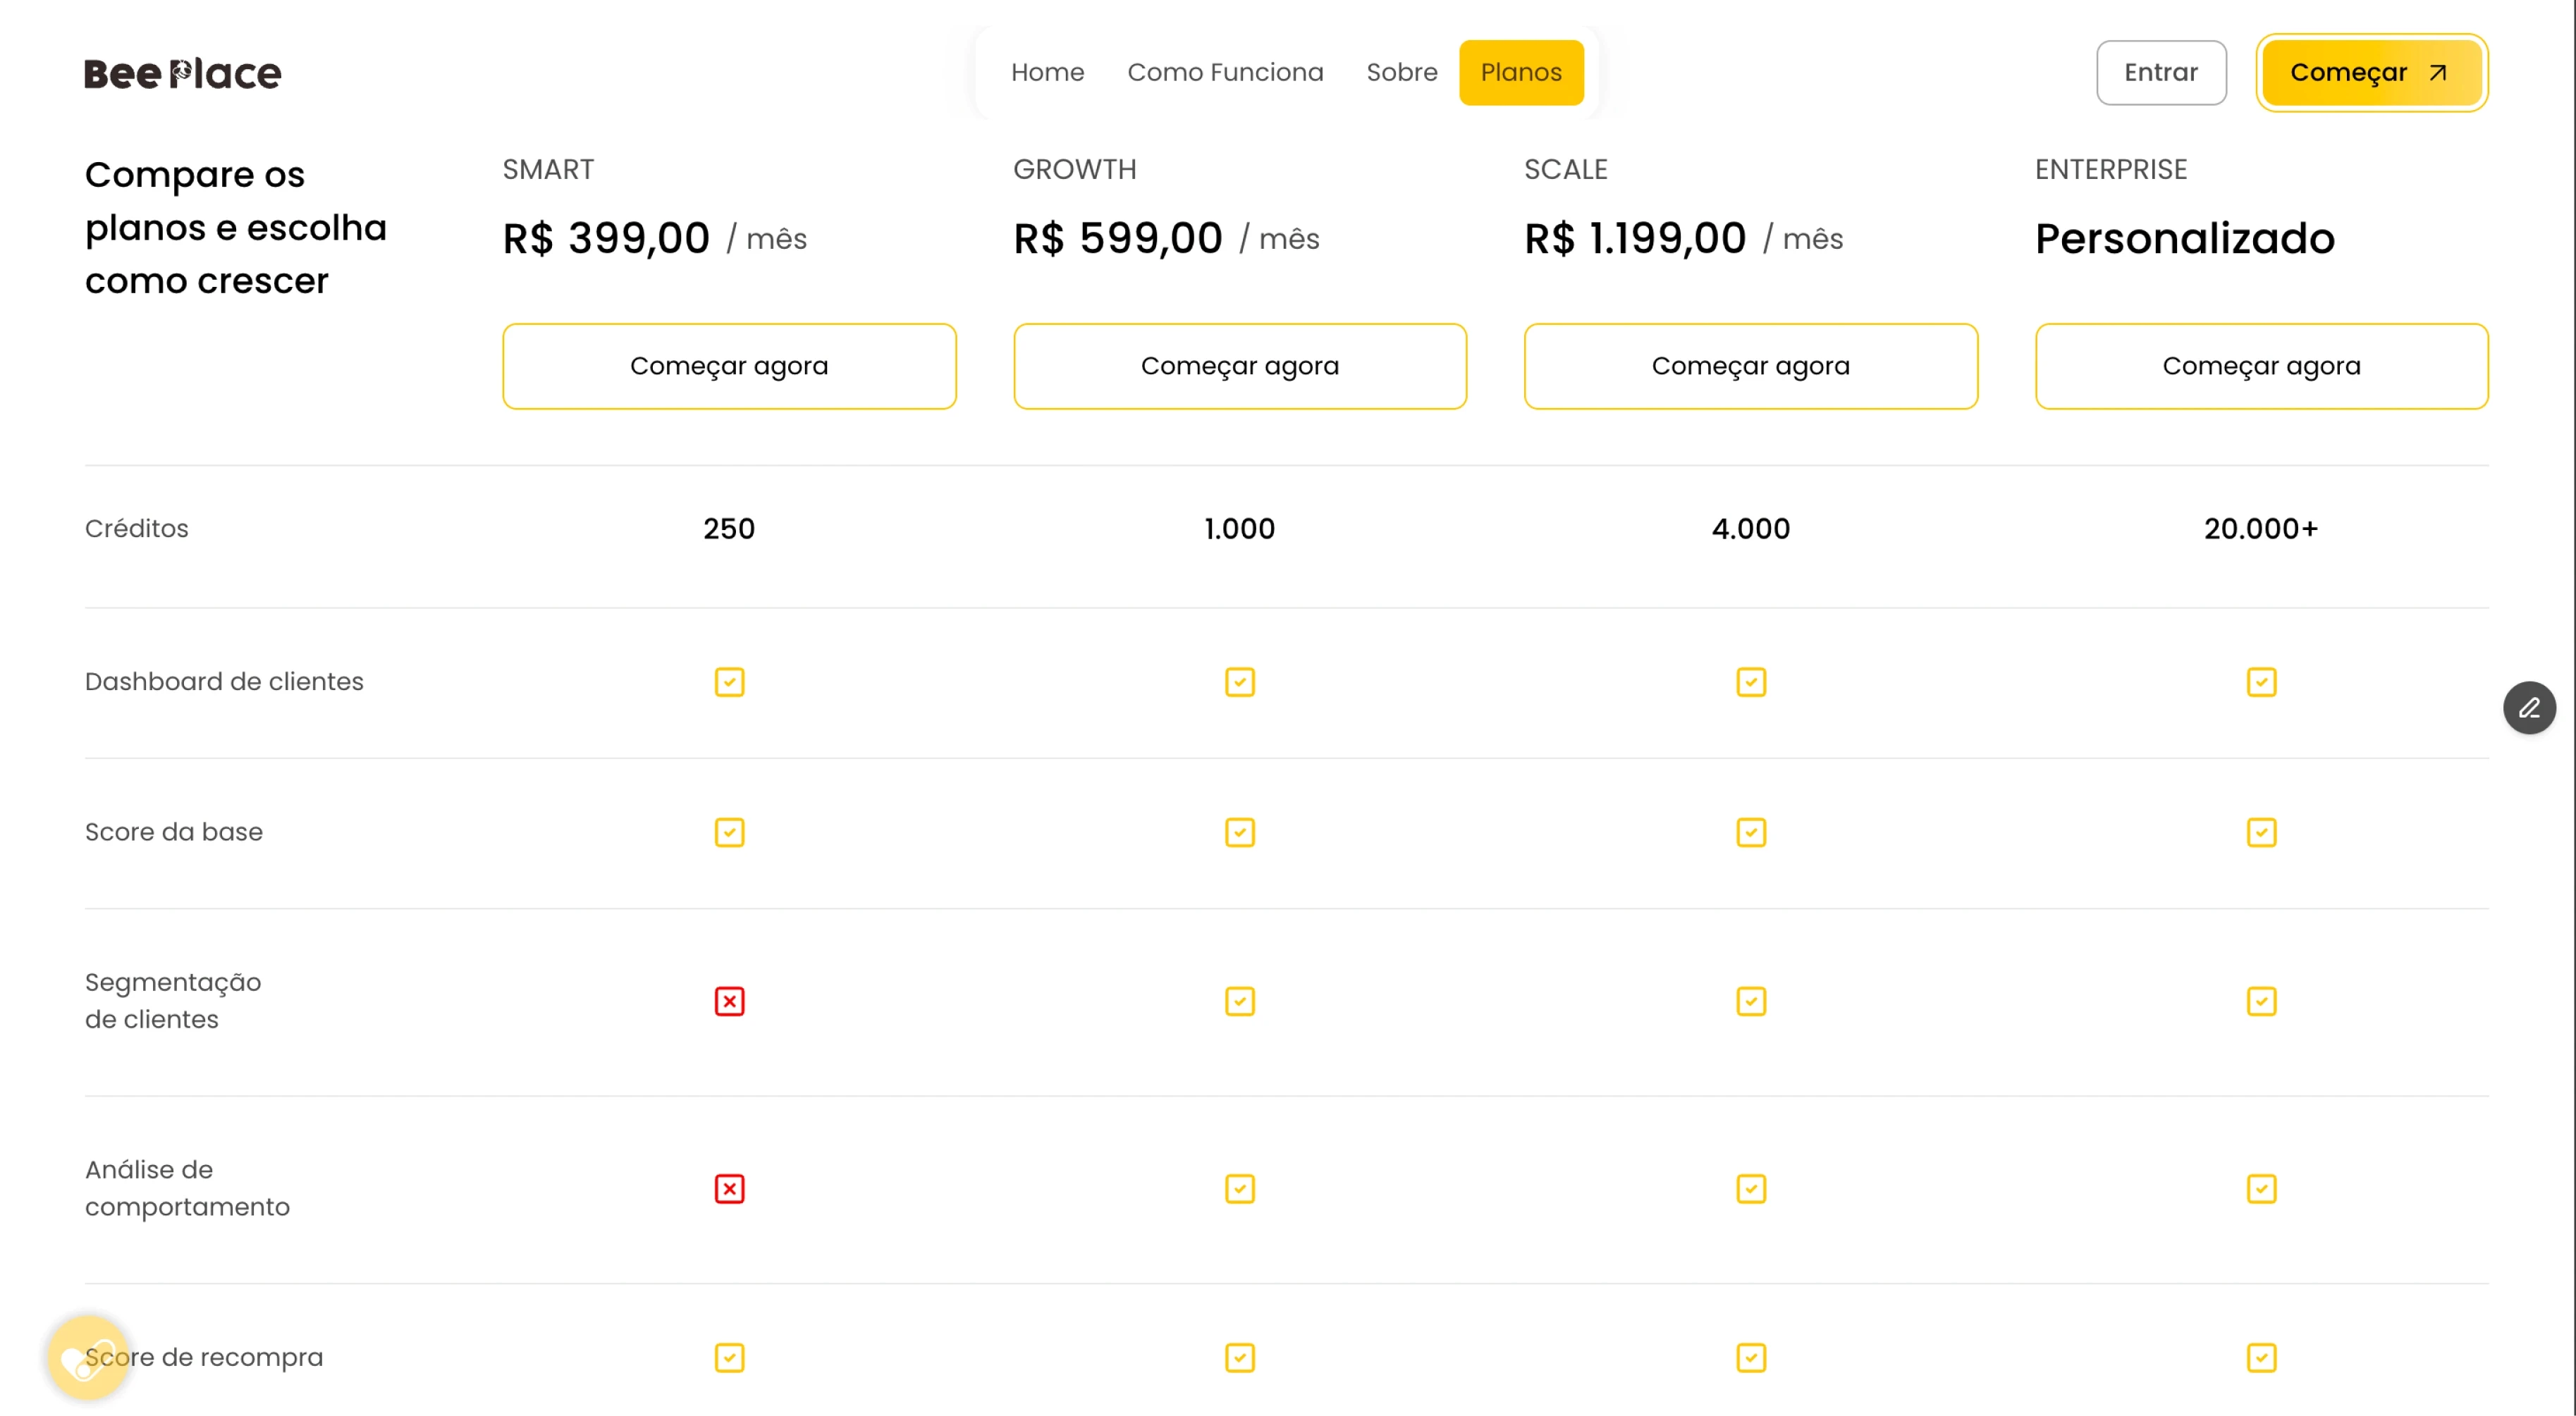Click the SCALE price R$ 1.199,00
This screenshot has width=2576, height=1416.
tap(1635, 238)
